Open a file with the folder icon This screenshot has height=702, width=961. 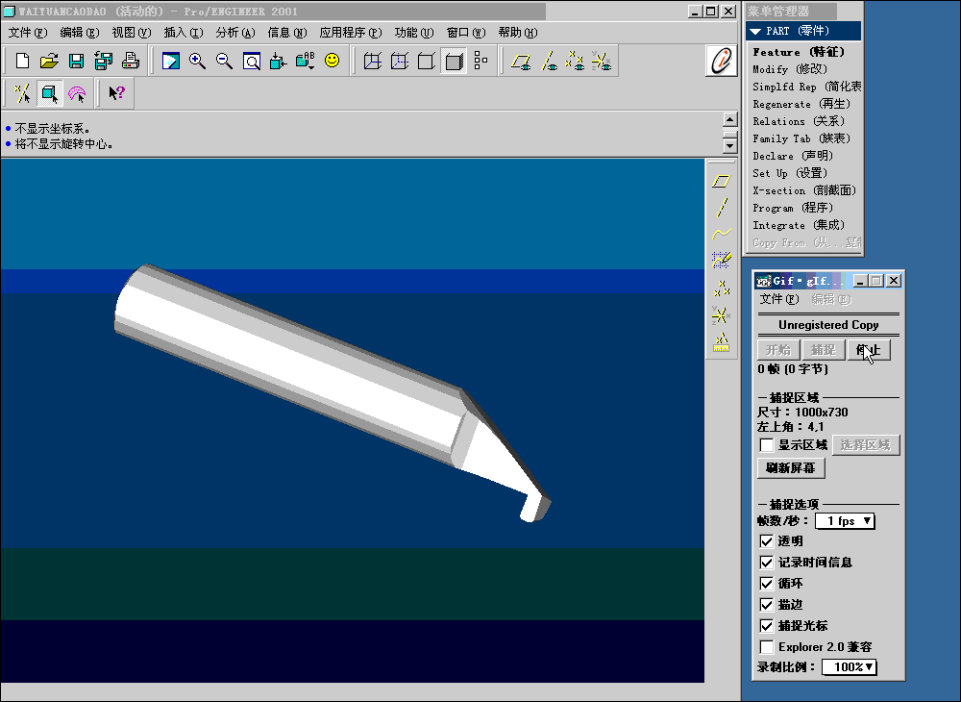pyautogui.click(x=49, y=61)
